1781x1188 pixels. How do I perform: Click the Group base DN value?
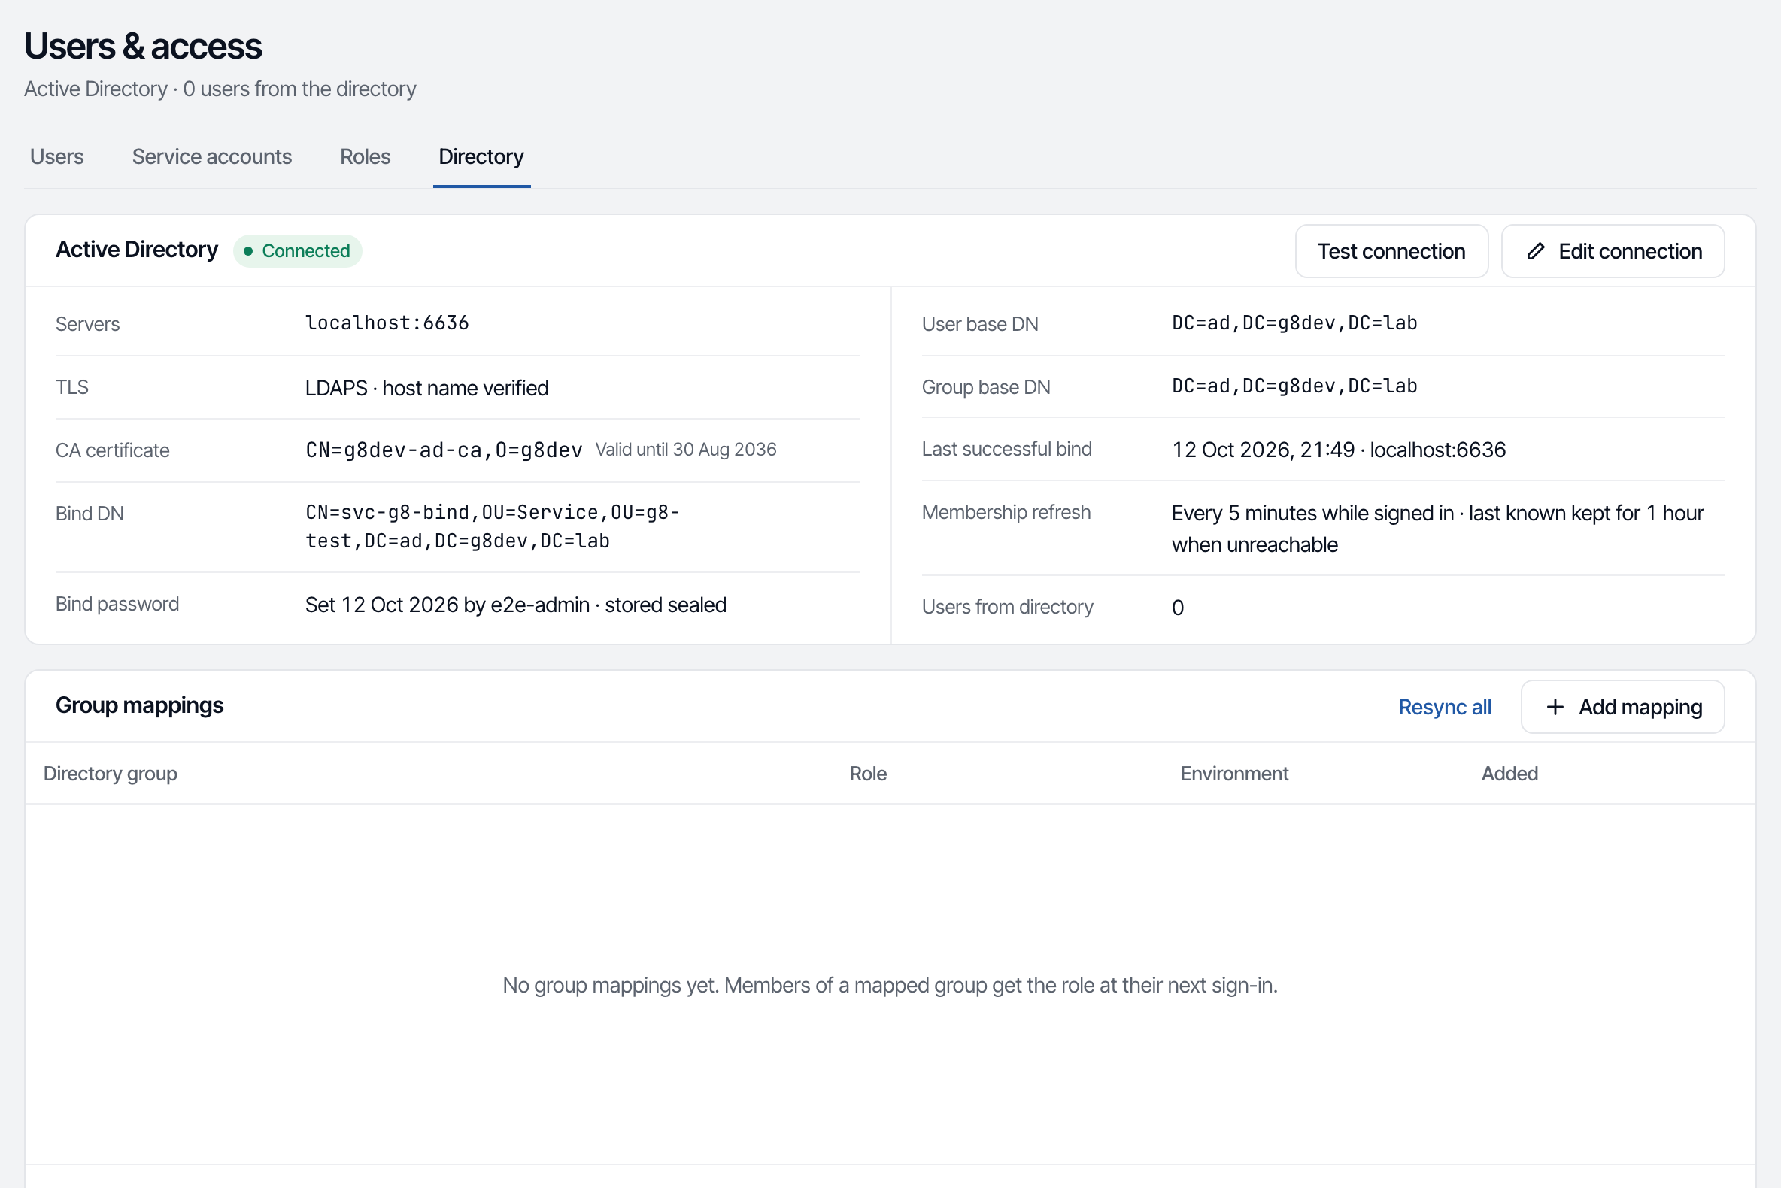coord(1294,386)
